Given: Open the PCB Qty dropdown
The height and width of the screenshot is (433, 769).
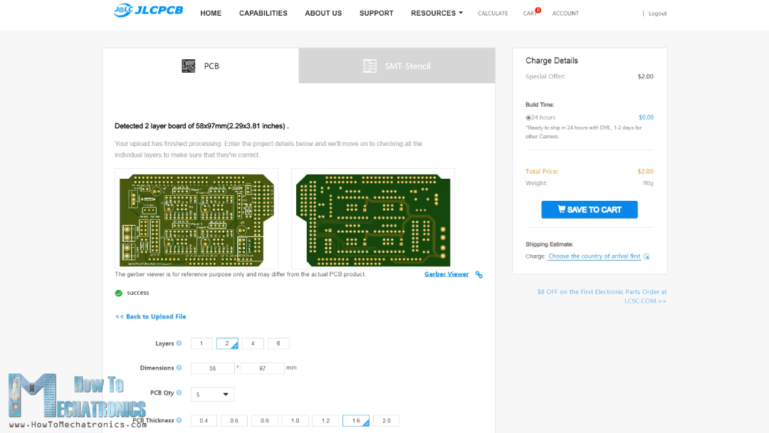Looking at the screenshot, I should click(211, 394).
